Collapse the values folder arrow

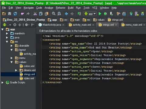[x=12, y=62]
